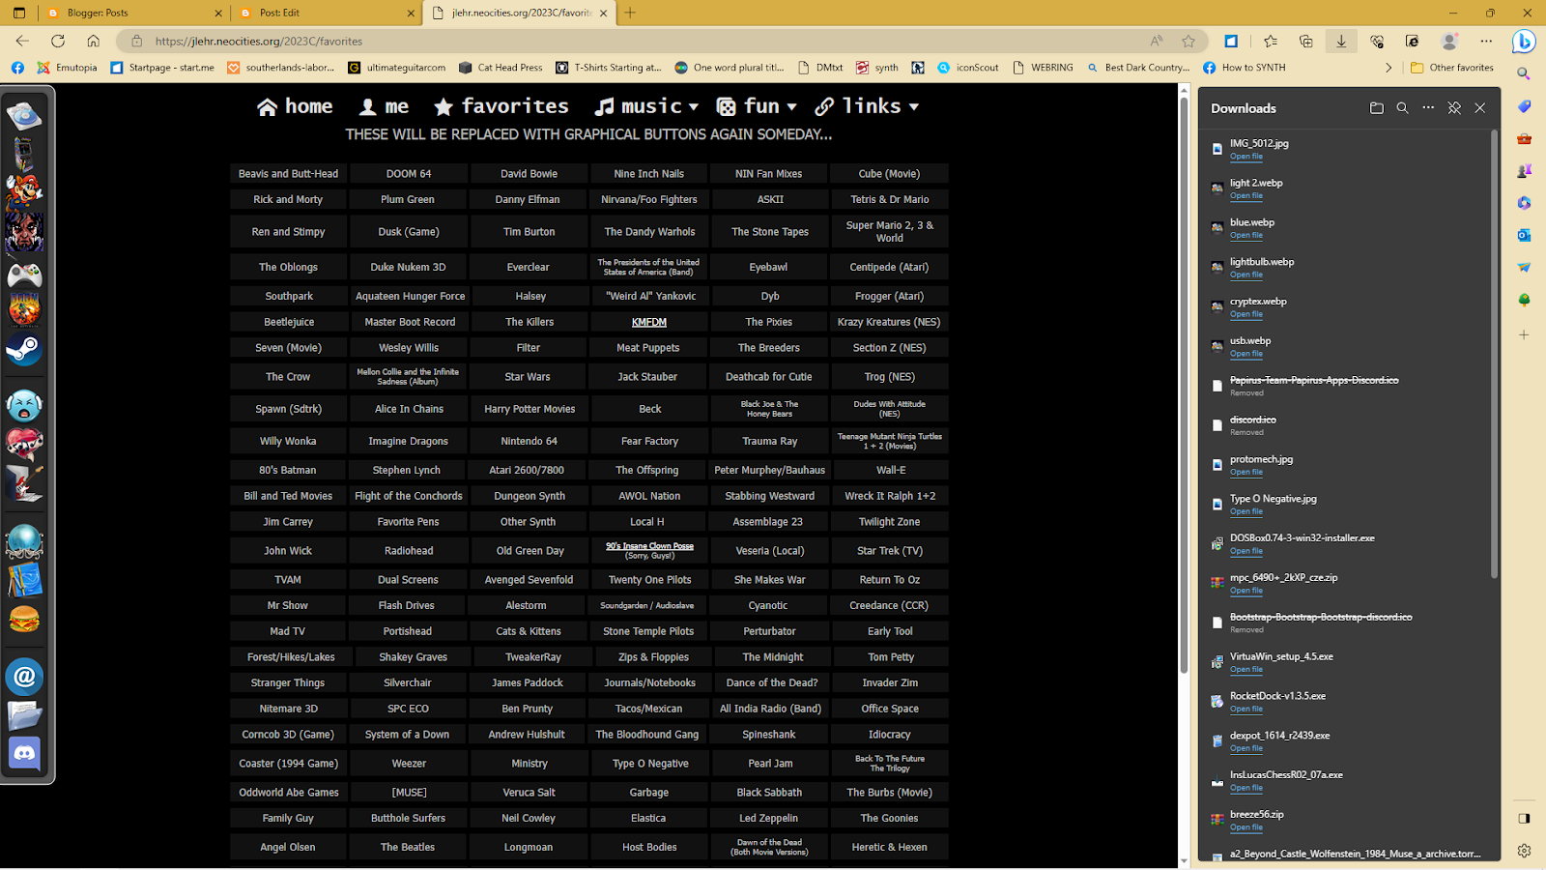Click the DOOM 64 cell
The height and width of the screenshot is (870, 1546).
point(409,174)
